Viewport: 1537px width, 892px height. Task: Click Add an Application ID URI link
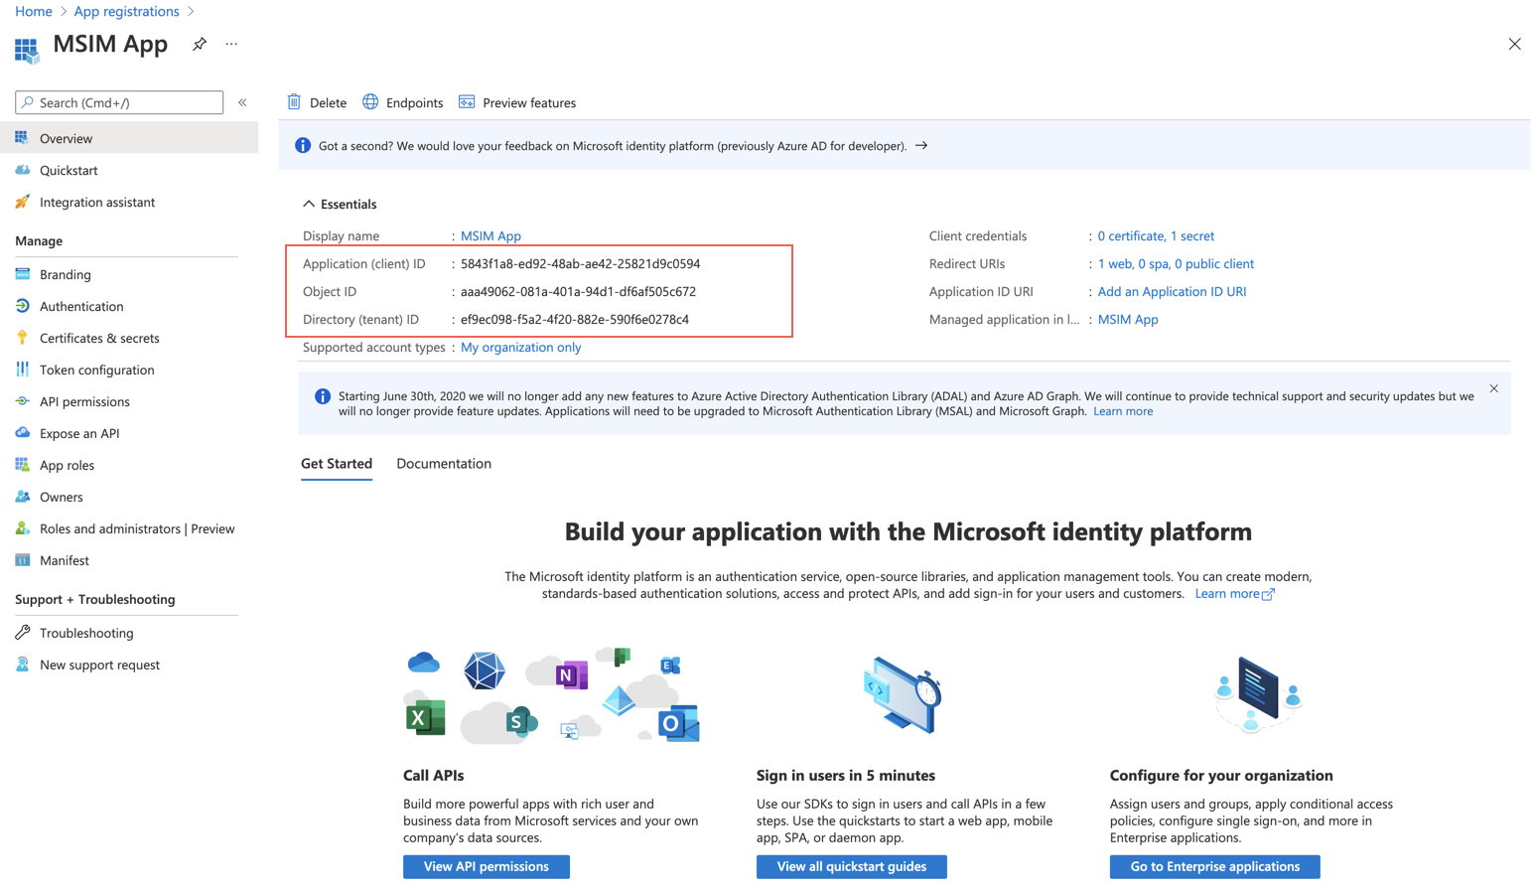coord(1172,291)
